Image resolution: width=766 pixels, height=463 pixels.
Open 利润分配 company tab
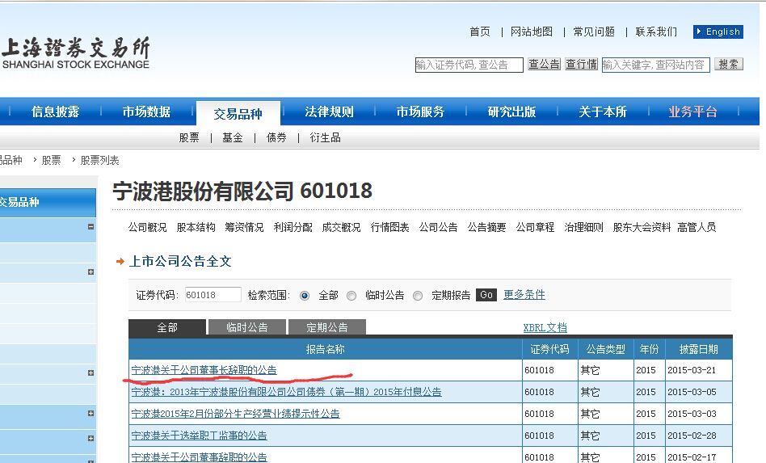293,227
